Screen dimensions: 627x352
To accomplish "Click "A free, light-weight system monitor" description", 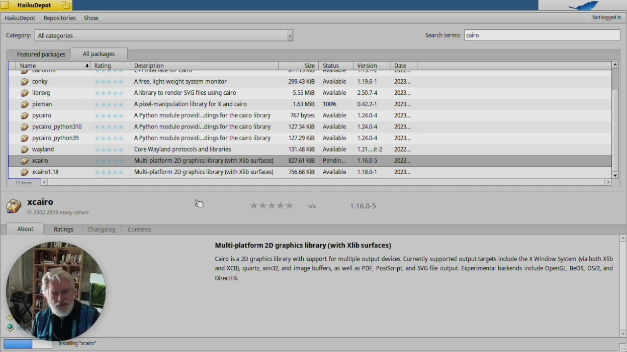I will coord(180,82).
